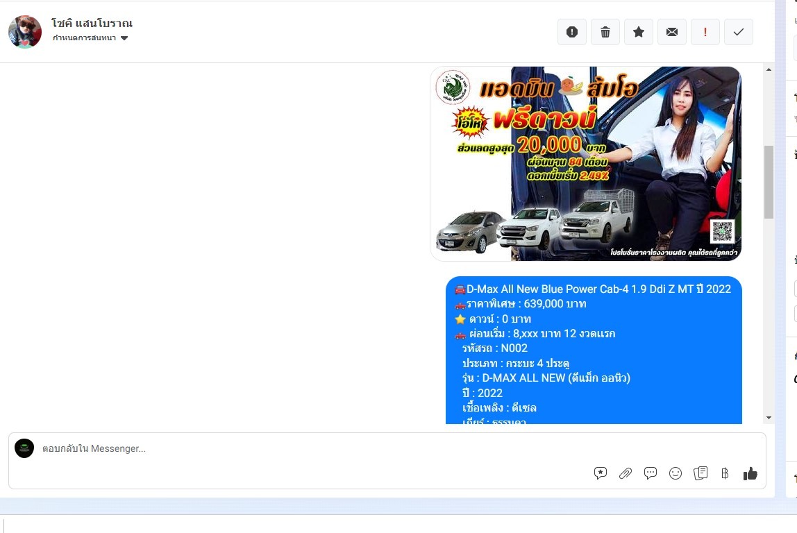797x533 pixels.
Task: Send a thumbs up like
Action: 750,473
